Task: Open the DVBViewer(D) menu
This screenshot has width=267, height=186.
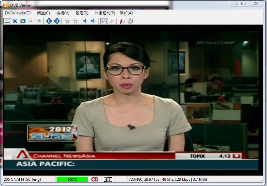Action: (18, 13)
